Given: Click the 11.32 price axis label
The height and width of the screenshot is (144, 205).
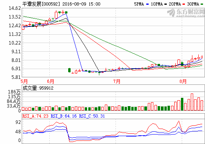Looking at the screenshot, I should [15, 34].
